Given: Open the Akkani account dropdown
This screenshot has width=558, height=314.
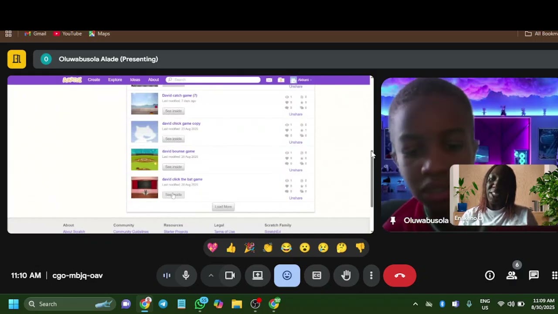Looking at the screenshot, I should tap(301, 80).
